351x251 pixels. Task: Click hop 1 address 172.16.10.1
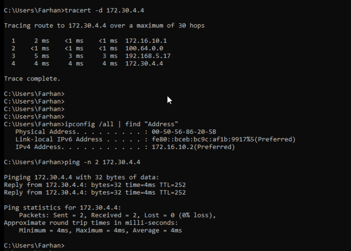click(x=146, y=41)
